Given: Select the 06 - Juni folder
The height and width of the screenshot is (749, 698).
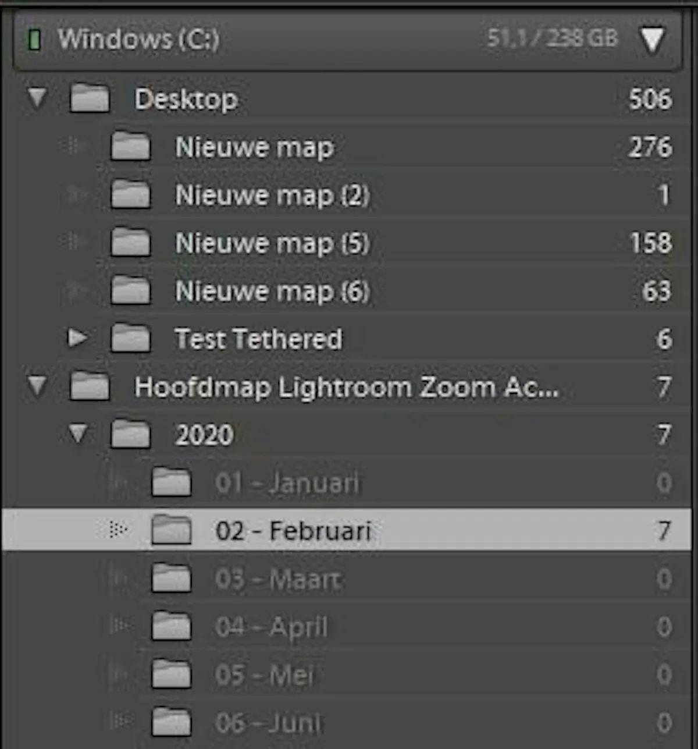Looking at the screenshot, I should click(x=347, y=723).
